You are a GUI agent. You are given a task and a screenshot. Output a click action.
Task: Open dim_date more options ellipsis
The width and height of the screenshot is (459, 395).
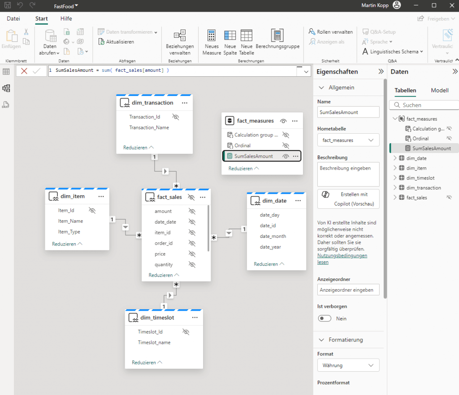(x=298, y=201)
